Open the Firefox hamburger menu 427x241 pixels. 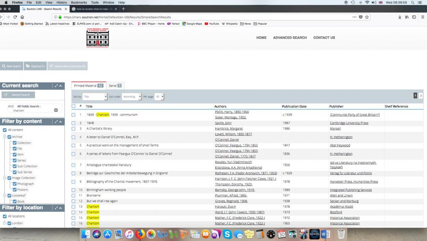[x=422, y=17]
